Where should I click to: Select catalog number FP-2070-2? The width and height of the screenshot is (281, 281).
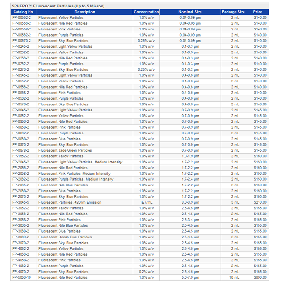(x=21, y=197)
